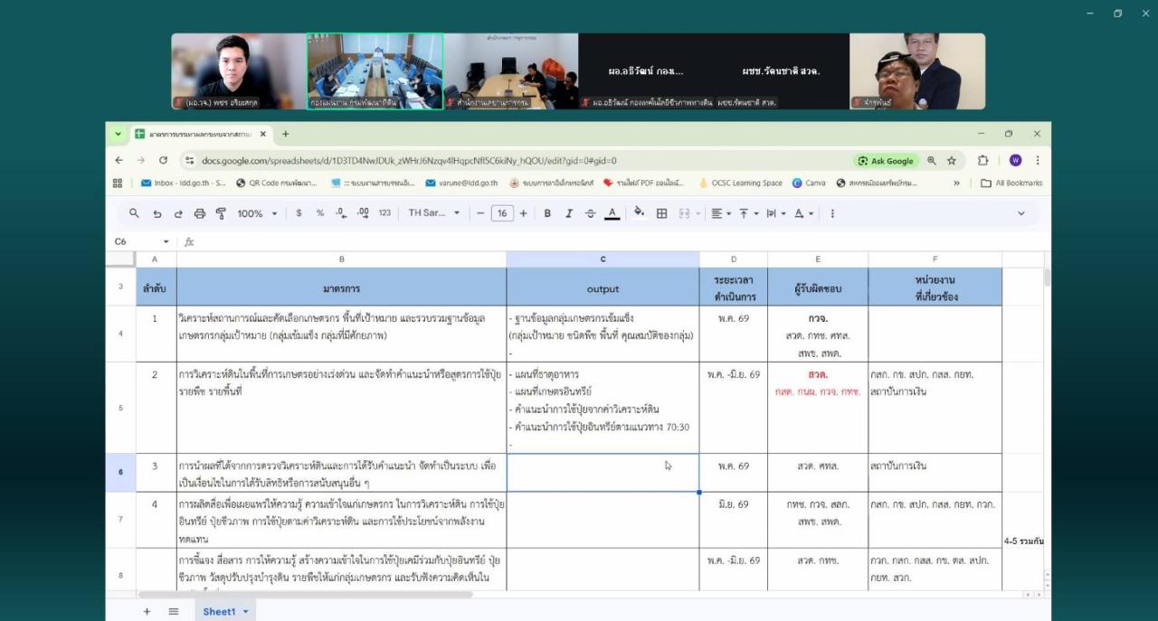Open the merge cells dropdown arrow

coord(698,214)
